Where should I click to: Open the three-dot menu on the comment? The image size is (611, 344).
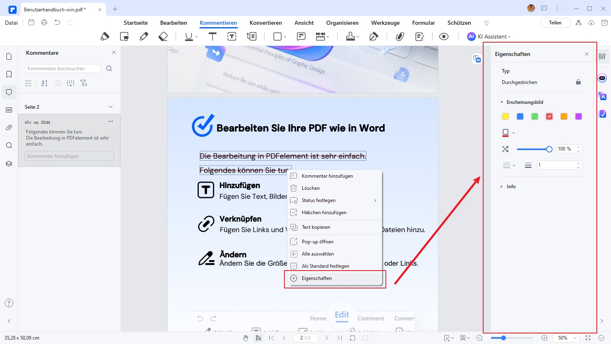pos(111,121)
